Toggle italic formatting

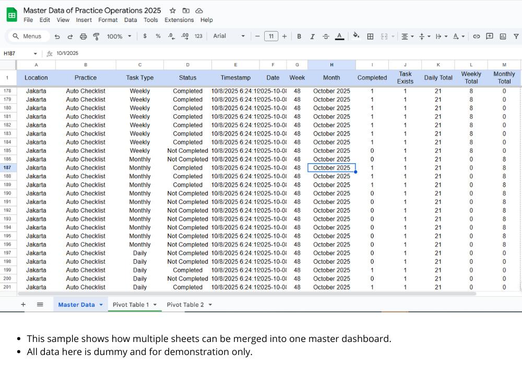[312, 36]
